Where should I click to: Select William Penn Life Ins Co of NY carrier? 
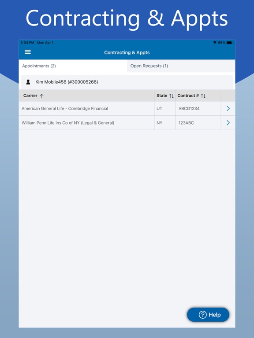(x=68, y=123)
